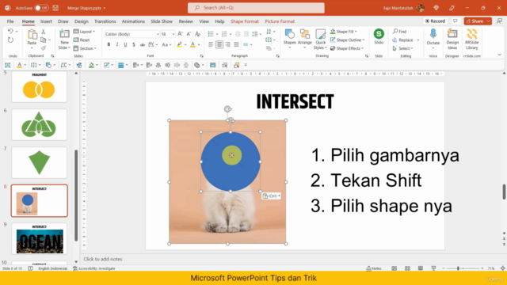Increase font size with A-up icon
This screenshot has height=285, width=507.
coord(180,34)
